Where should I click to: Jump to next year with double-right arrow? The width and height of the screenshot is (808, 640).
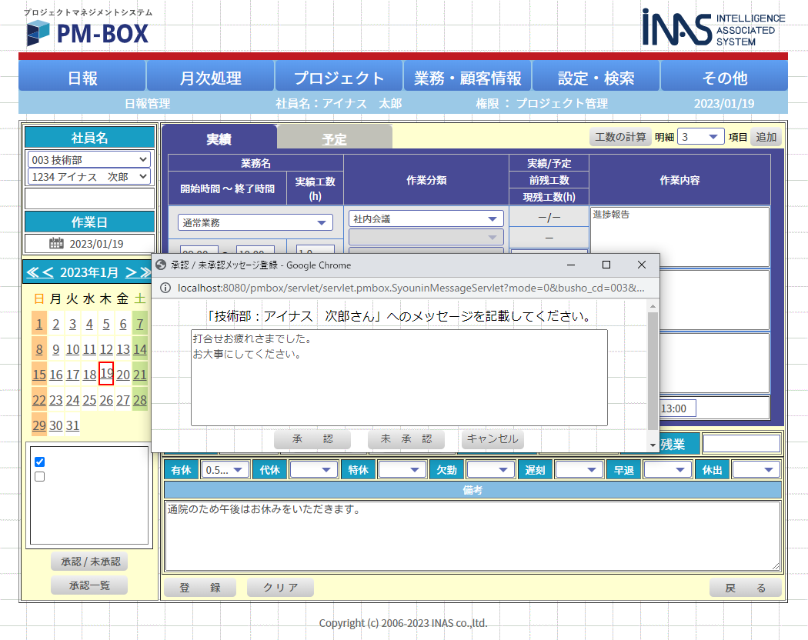[145, 272]
